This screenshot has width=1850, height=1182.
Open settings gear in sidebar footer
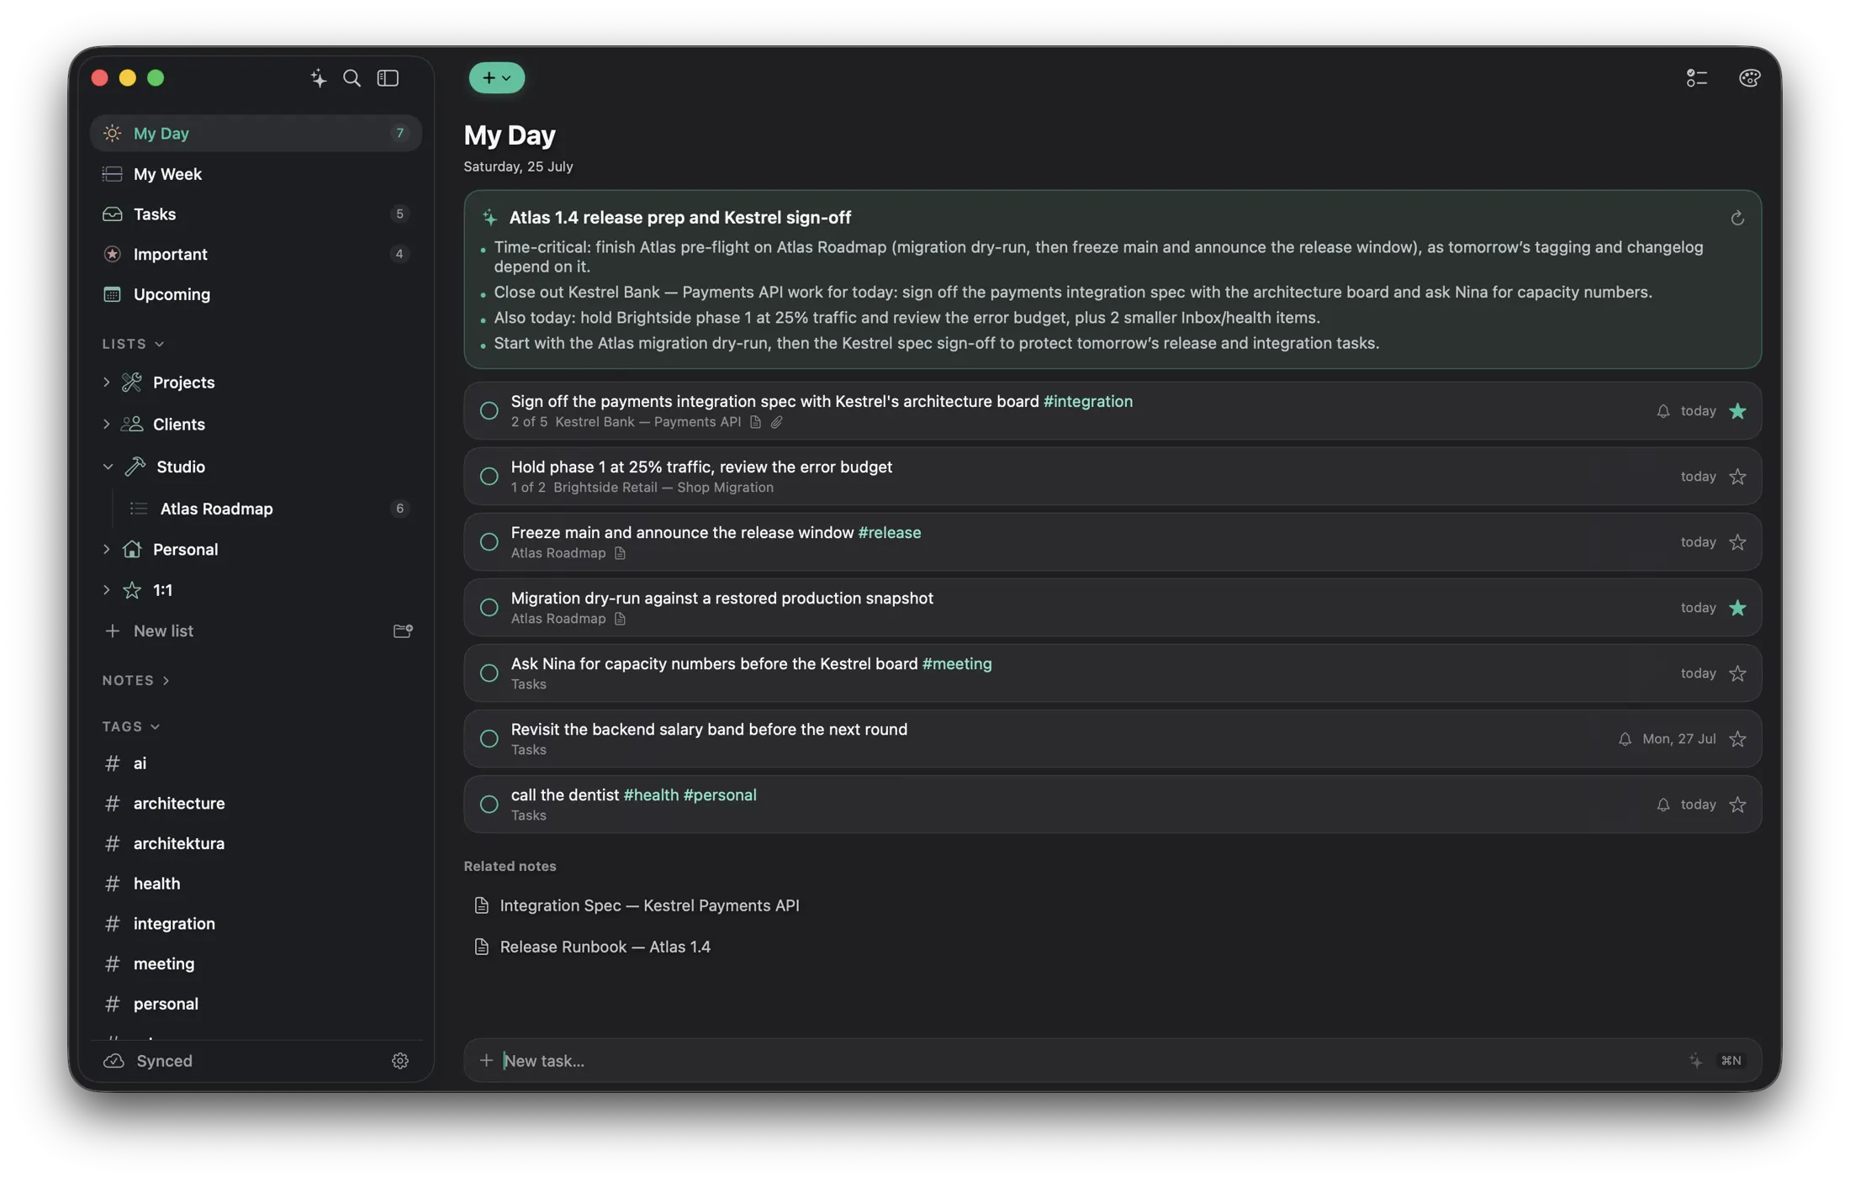click(400, 1061)
